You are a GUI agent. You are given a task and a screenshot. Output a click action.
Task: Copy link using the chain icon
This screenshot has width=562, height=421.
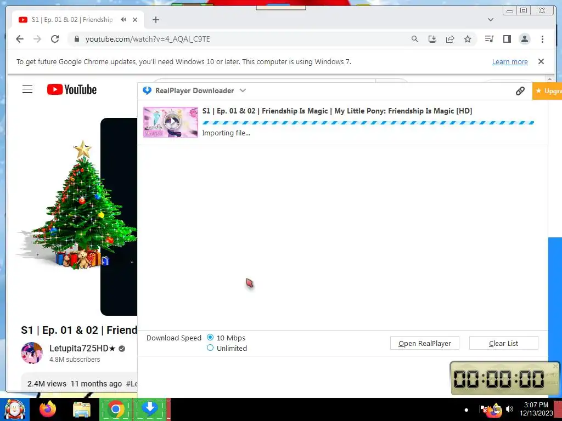pos(520,91)
